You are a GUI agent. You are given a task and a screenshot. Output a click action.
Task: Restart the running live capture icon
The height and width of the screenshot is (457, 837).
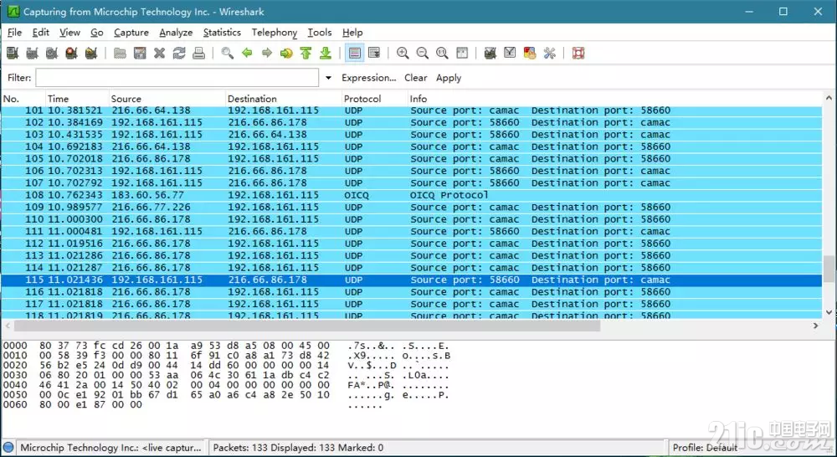coord(91,53)
